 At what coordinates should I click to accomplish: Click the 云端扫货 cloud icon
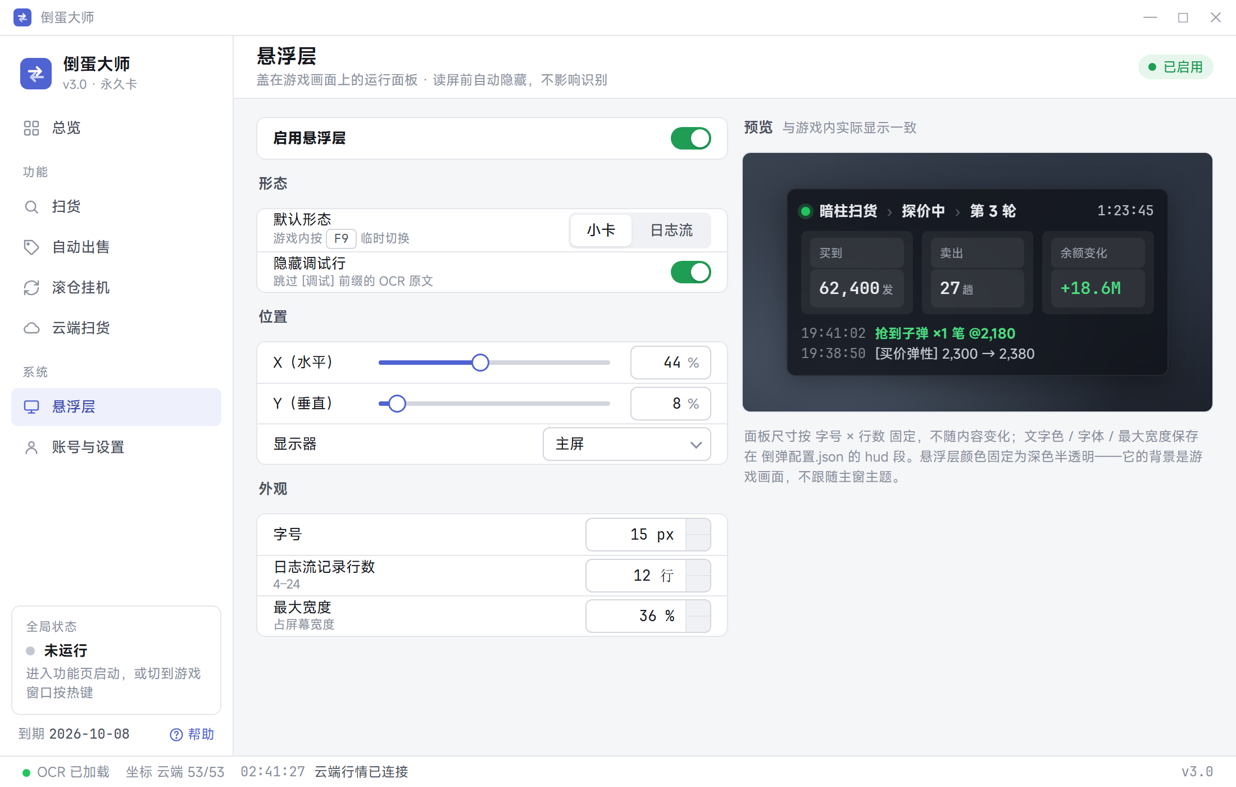tap(31, 328)
